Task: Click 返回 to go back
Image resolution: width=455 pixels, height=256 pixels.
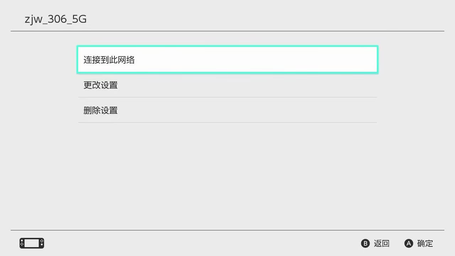Action: coord(381,243)
